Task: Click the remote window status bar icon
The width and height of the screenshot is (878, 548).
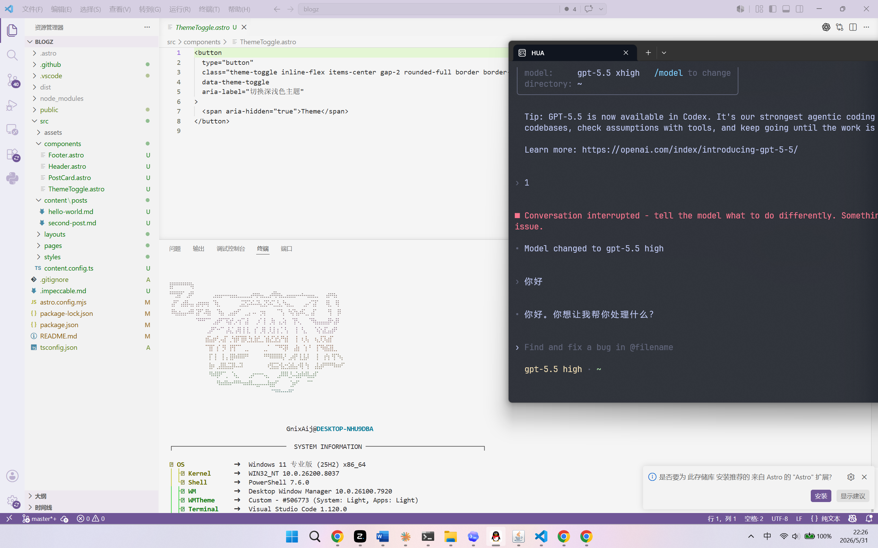Action: point(9,519)
